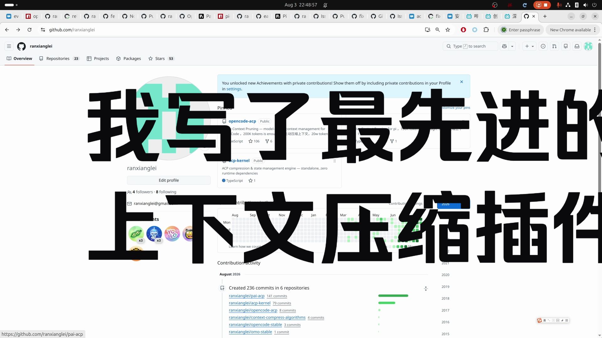Open the Pair Extraordinaire peas achievement badge

(136, 233)
